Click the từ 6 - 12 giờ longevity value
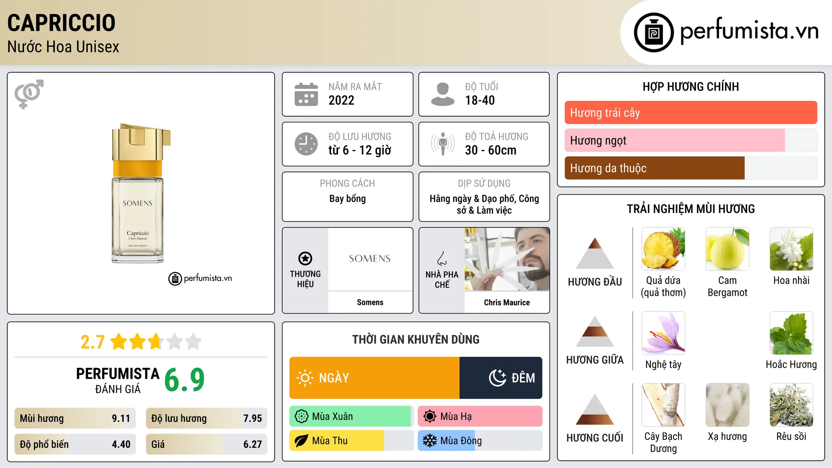The height and width of the screenshot is (468, 832). tap(360, 150)
